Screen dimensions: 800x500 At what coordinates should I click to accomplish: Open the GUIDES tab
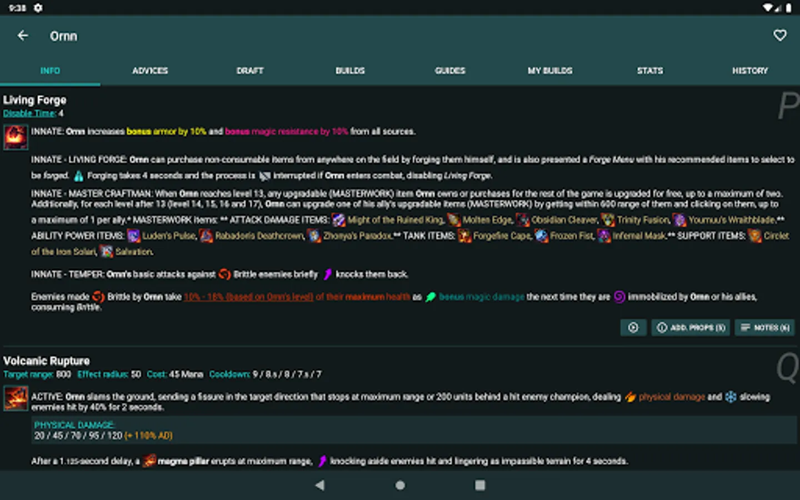[450, 71]
